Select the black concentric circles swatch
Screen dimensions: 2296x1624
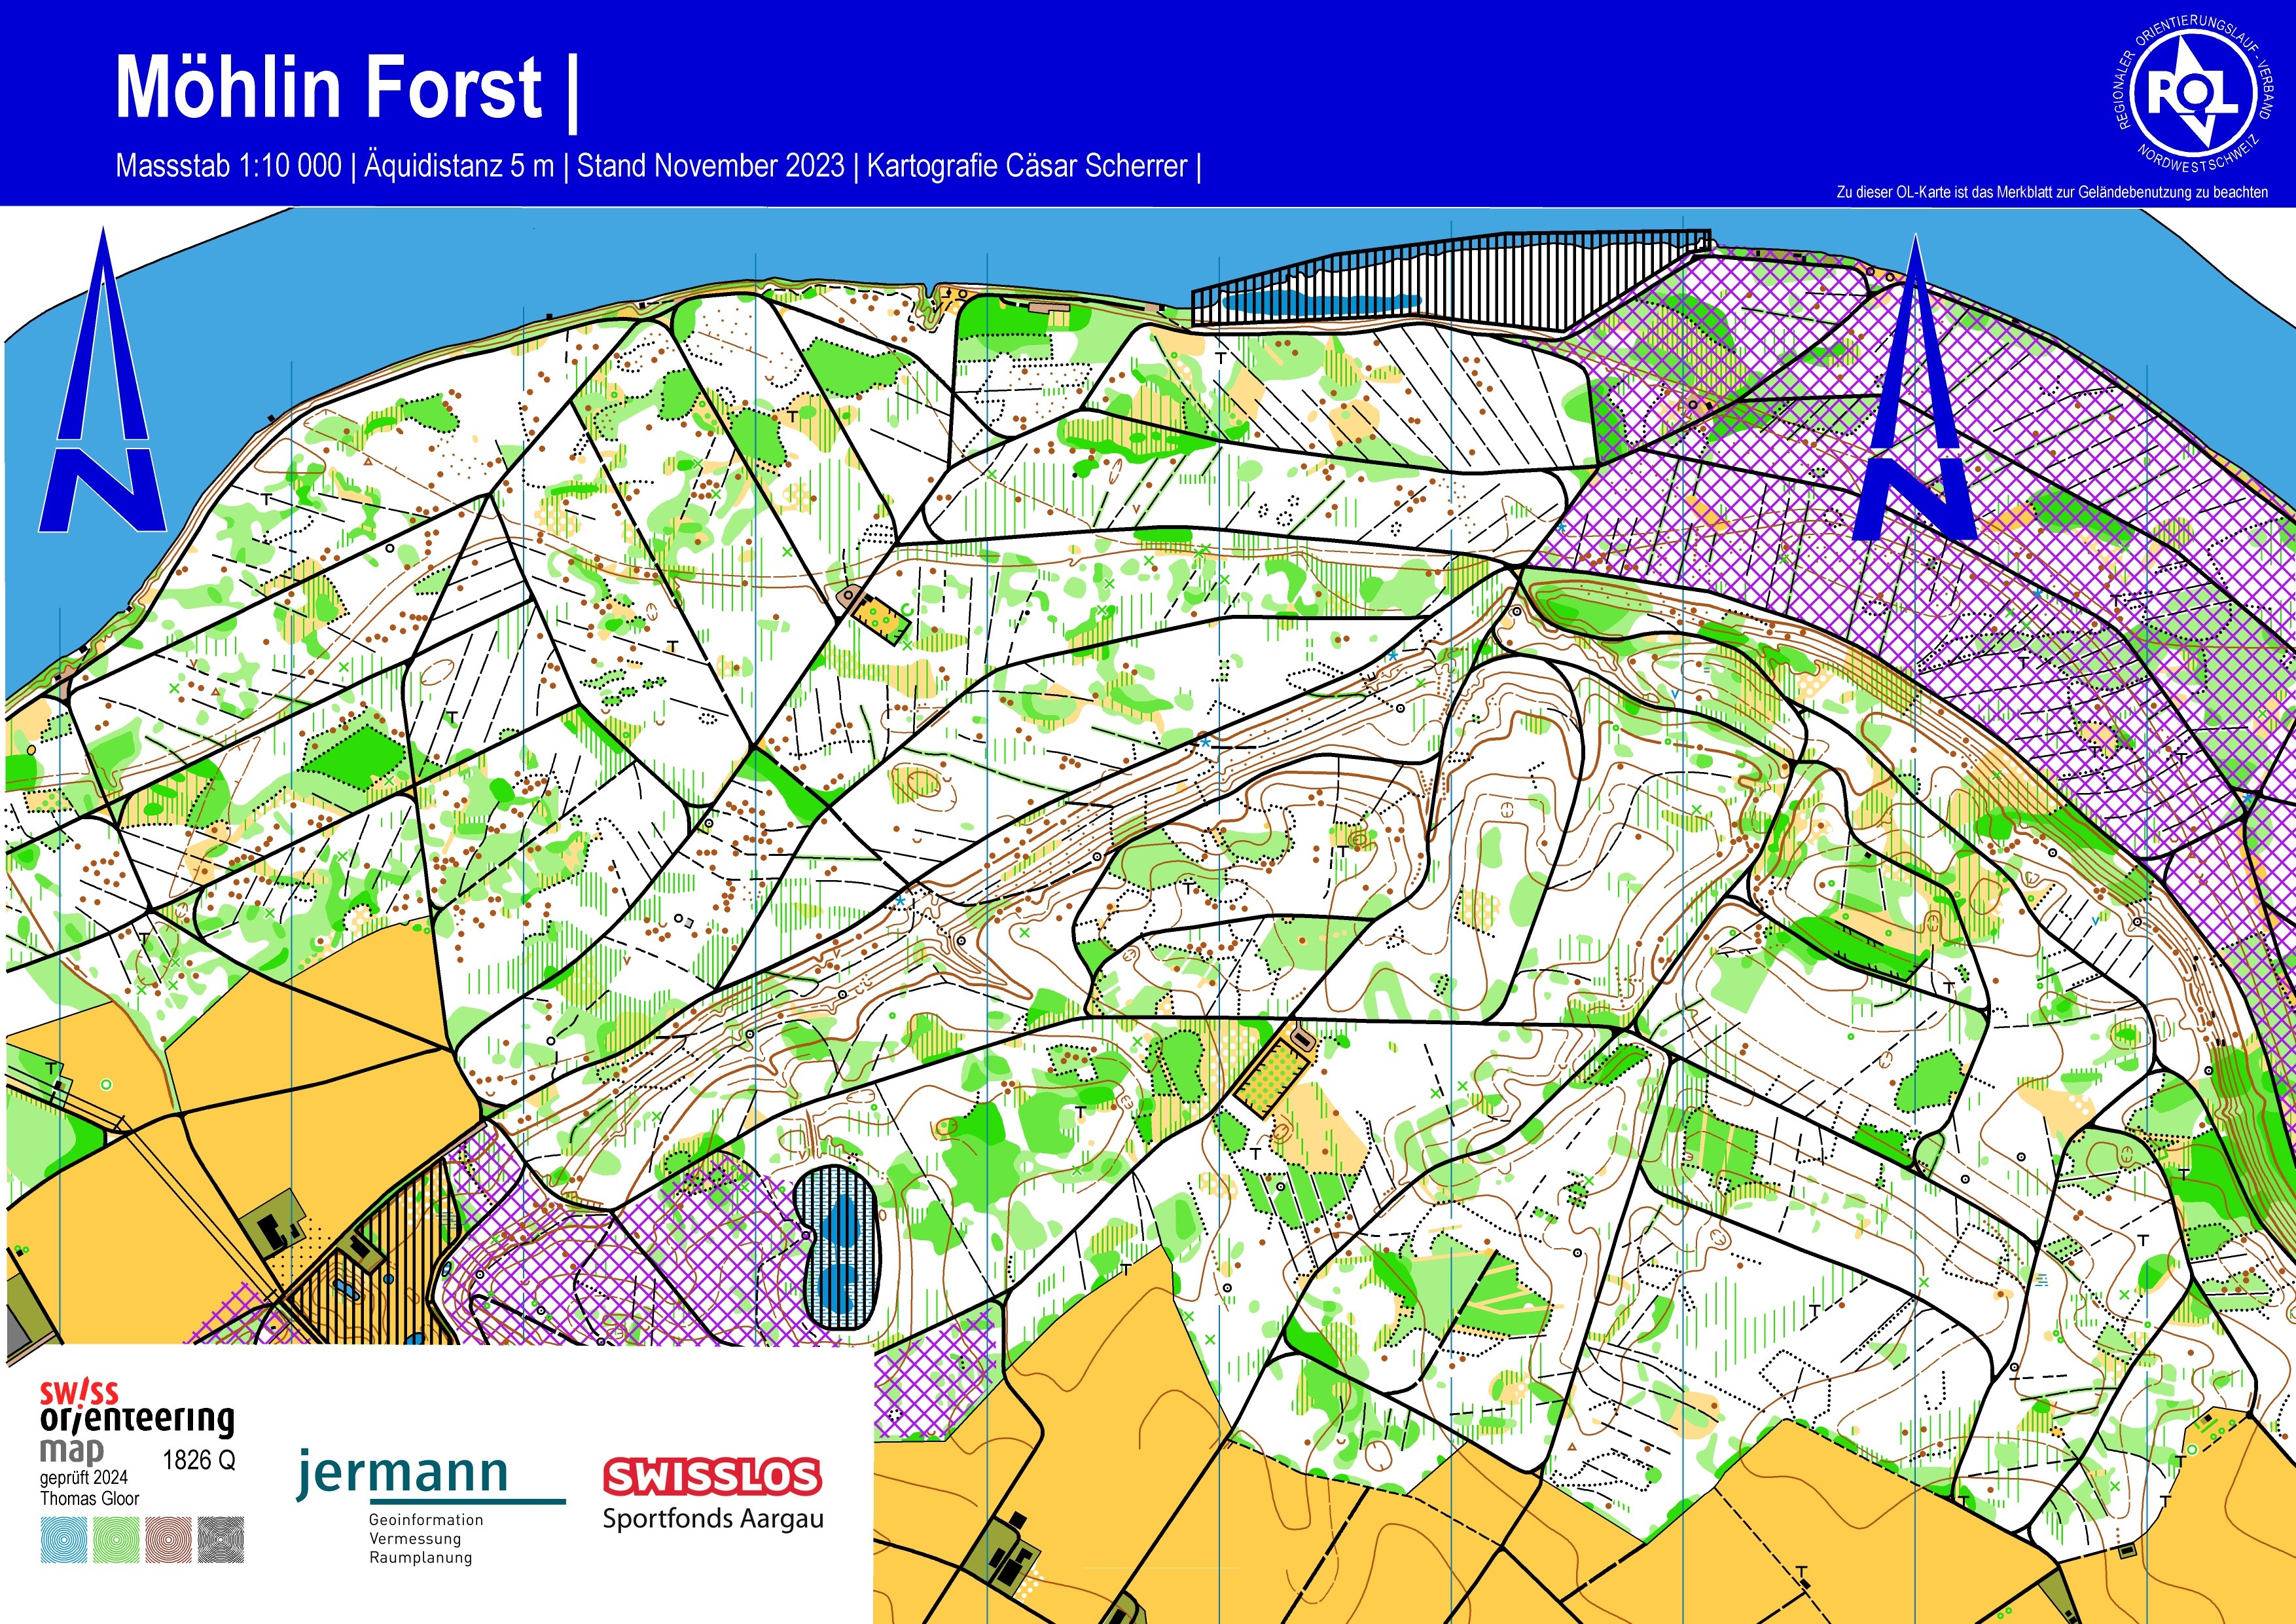tap(220, 1540)
